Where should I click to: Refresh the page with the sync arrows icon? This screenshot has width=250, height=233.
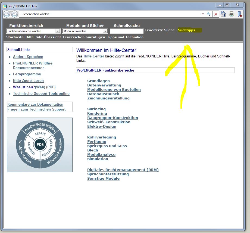pos(209,14)
